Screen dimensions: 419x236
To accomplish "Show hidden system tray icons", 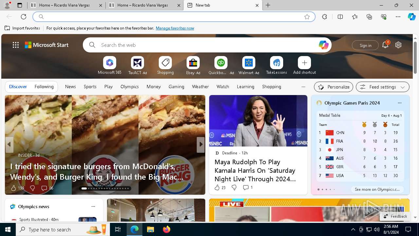I will (x=353, y=229).
